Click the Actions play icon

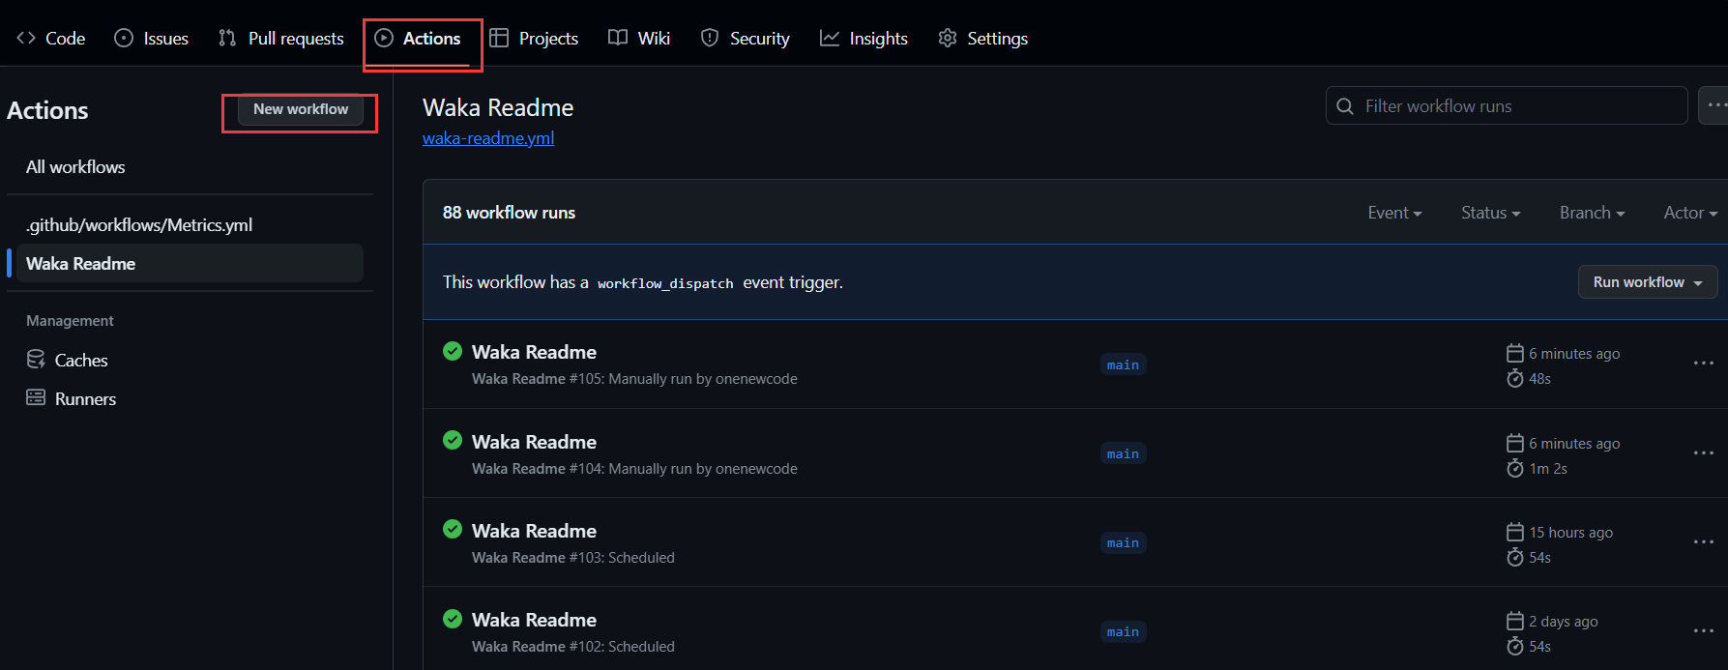[384, 38]
